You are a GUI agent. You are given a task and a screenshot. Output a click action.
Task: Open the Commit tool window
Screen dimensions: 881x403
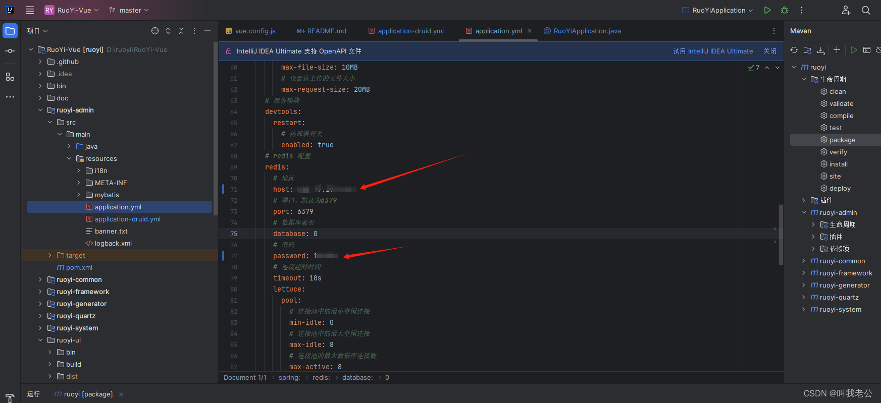coord(10,51)
